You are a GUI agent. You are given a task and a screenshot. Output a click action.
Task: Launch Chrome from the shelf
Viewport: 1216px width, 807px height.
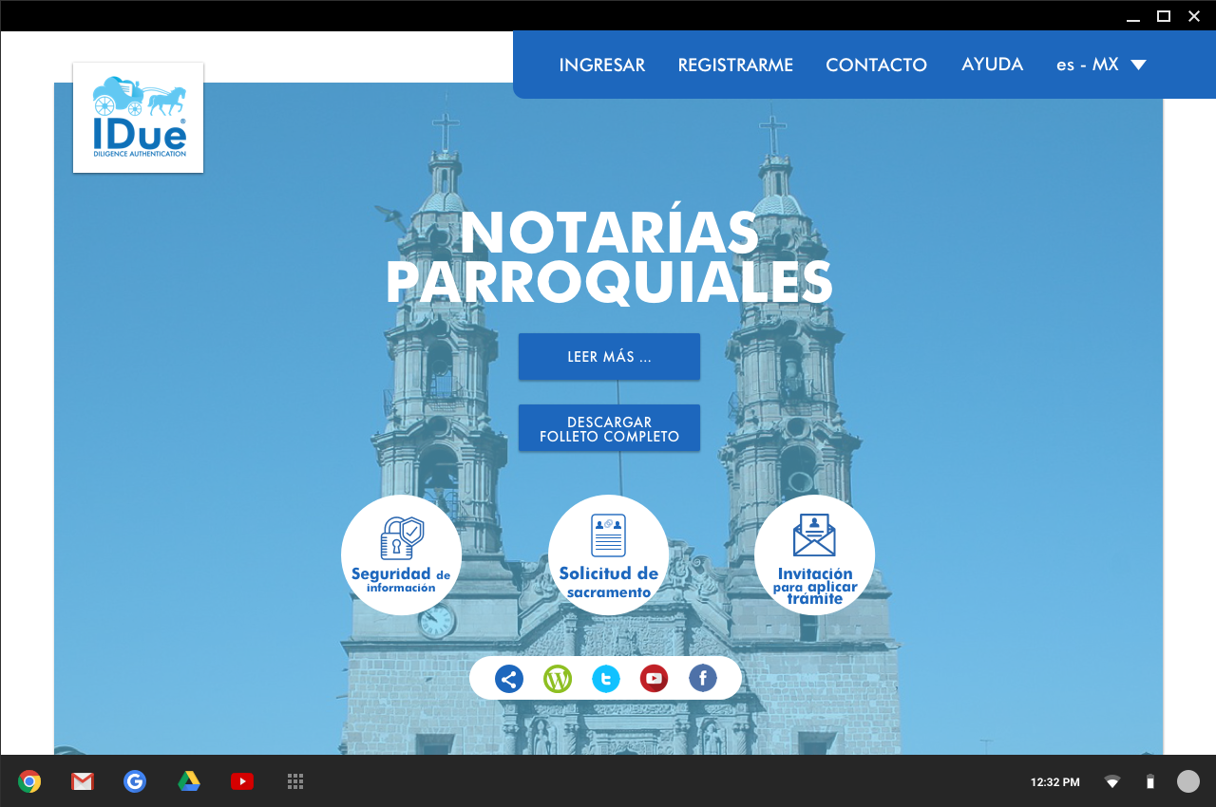point(29,781)
